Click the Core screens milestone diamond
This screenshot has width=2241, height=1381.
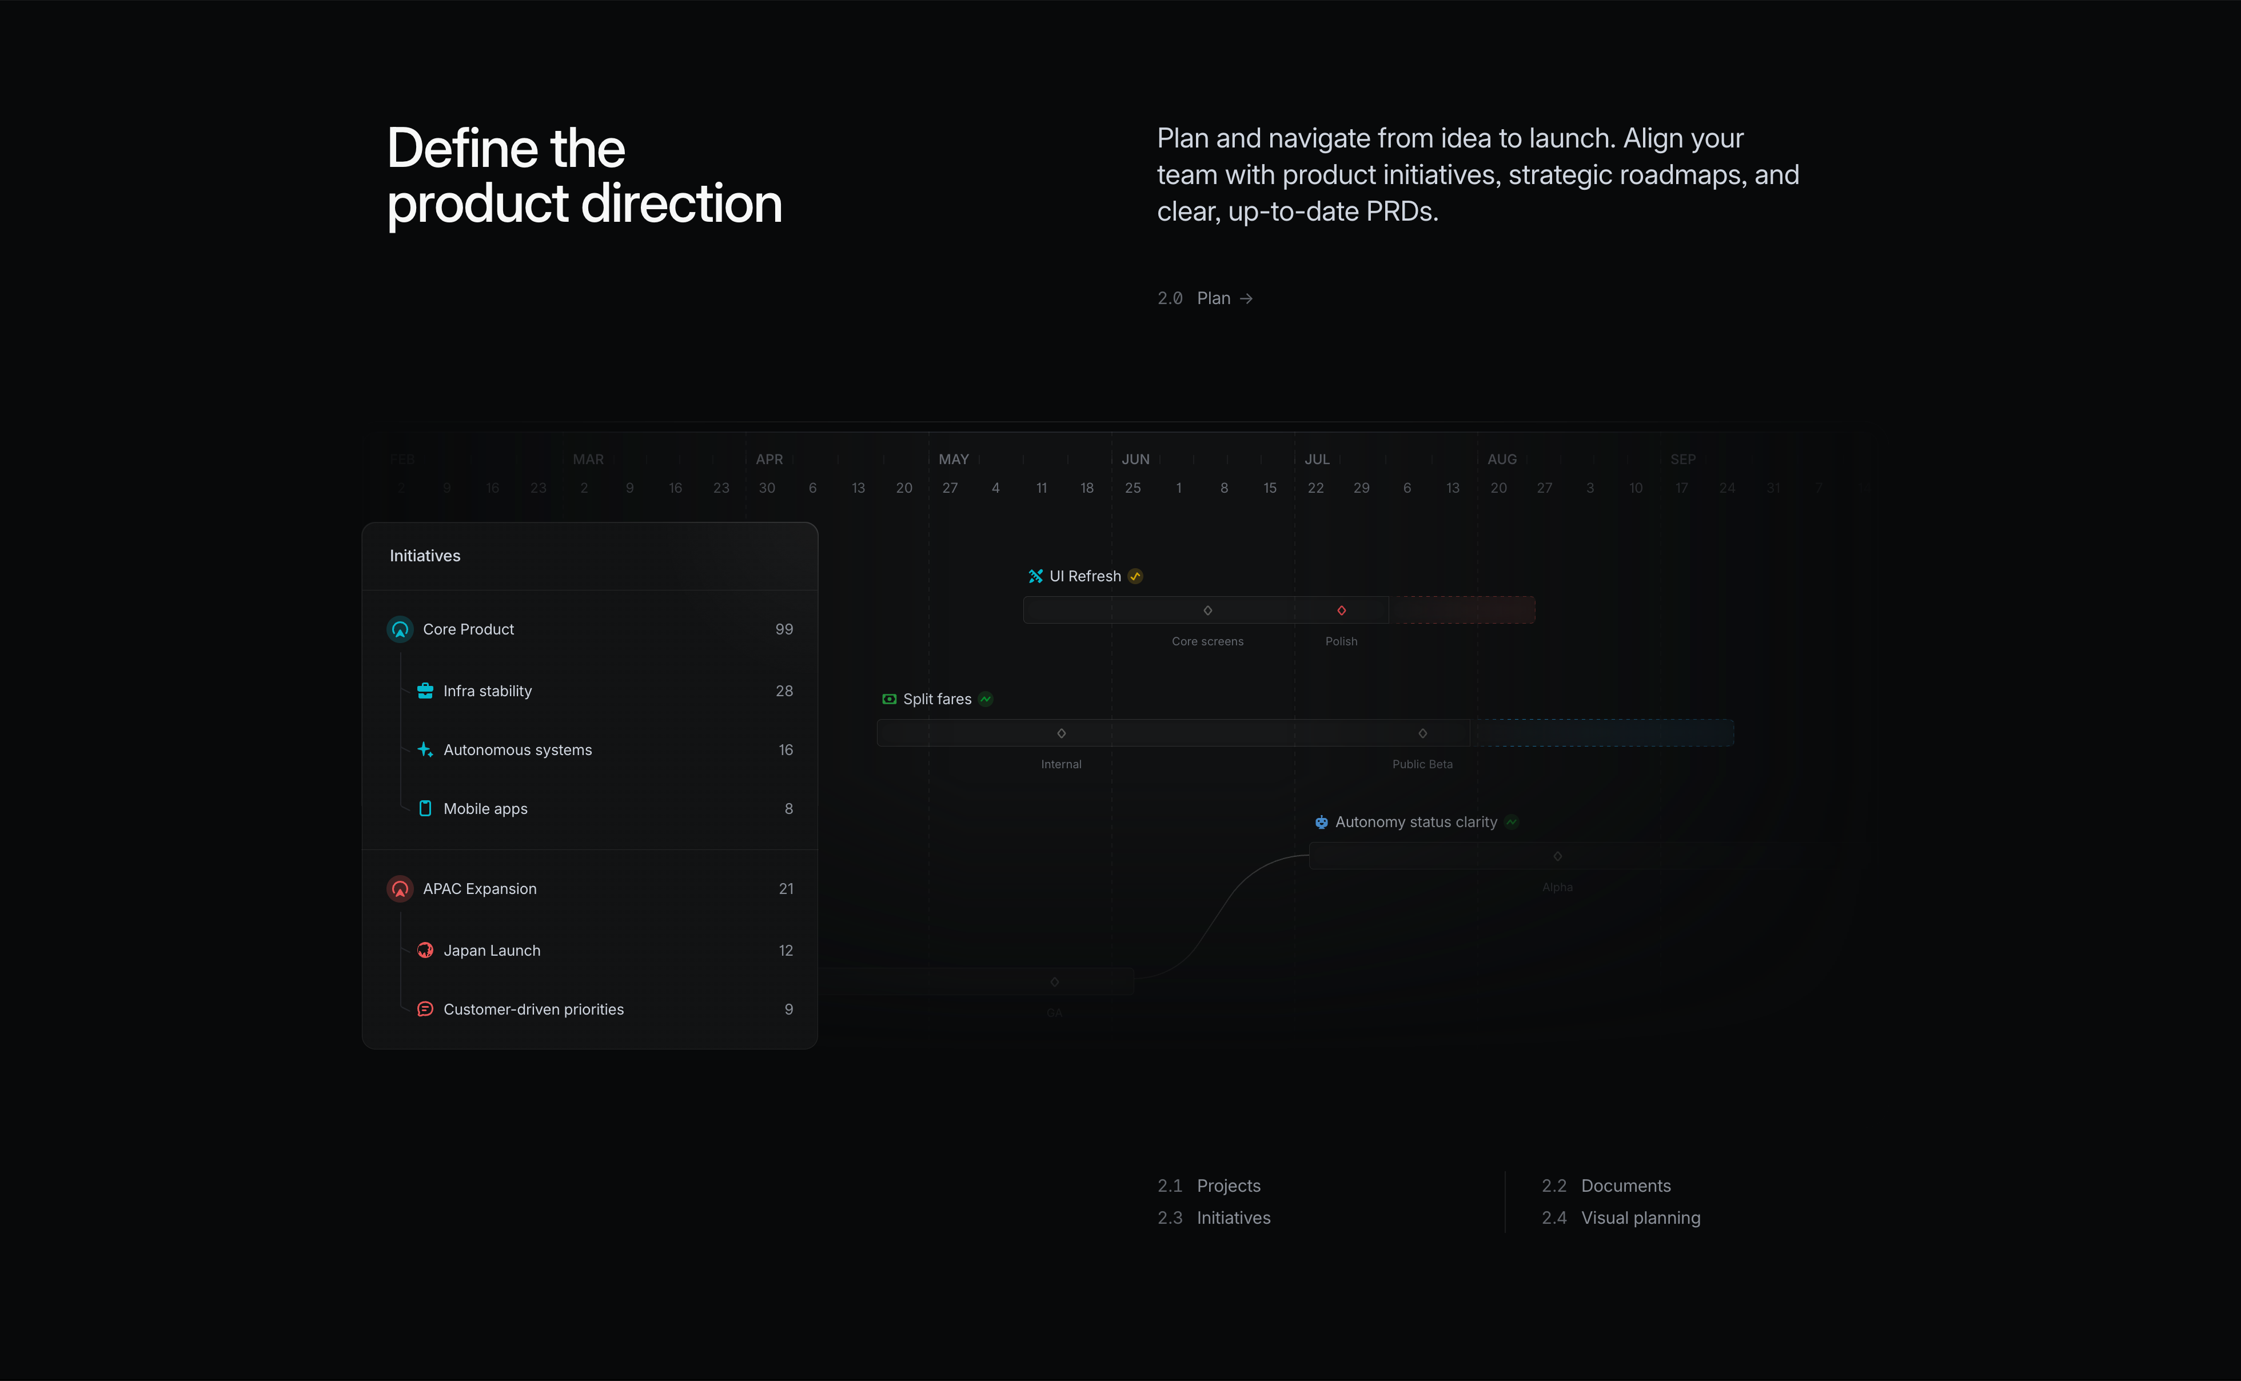point(1207,610)
